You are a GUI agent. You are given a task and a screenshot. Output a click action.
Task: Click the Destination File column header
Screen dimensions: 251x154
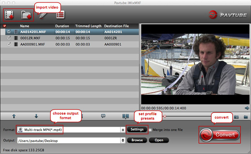(x=117, y=26)
